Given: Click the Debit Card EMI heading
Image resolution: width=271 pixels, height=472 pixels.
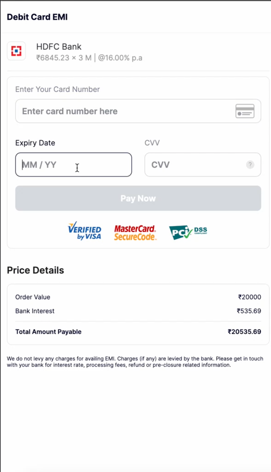Looking at the screenshot, I should click(37, 17).
